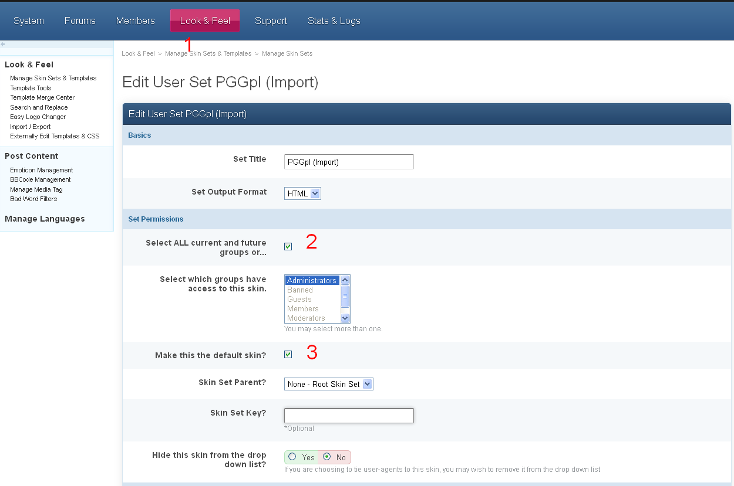Collapse the sidebar using the small arrow icon
This screenshot has height=486, width=734.
pyautogui.click(x=3, y=45)
